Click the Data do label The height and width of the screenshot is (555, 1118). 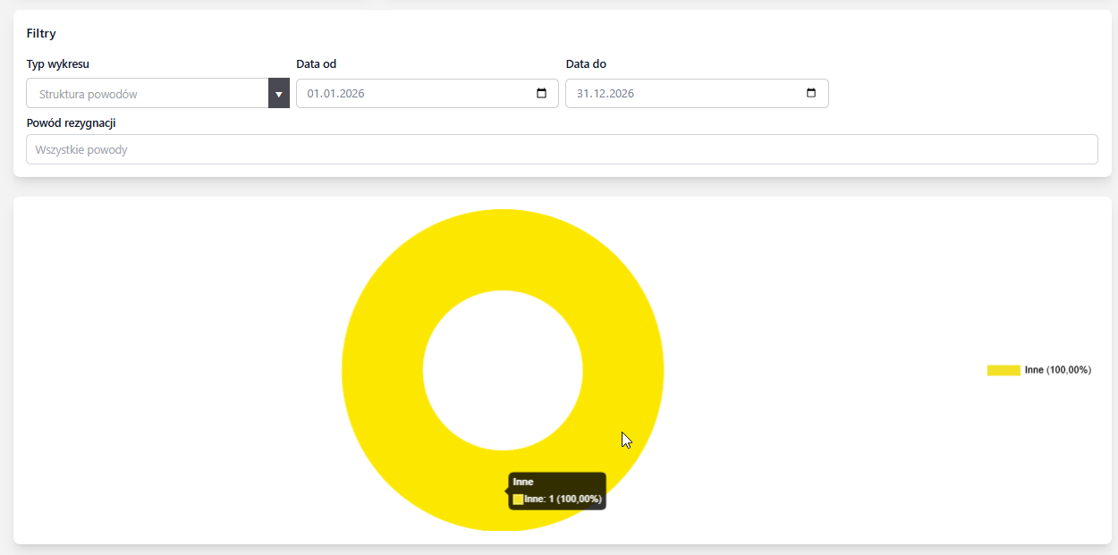[x=586, y=64]
